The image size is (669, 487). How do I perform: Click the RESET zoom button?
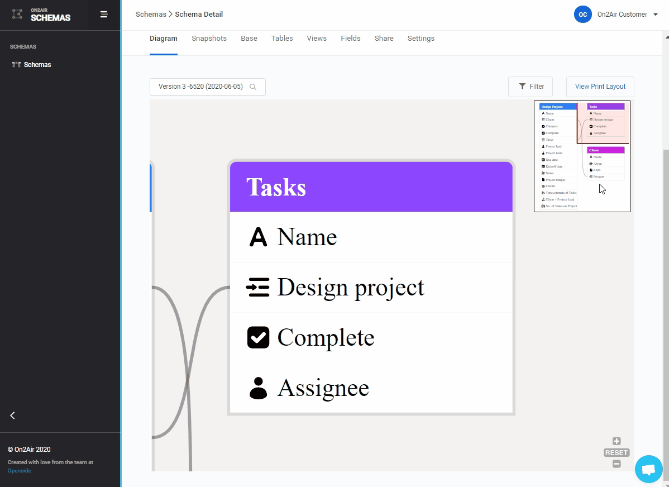click(x=617, y=452)
